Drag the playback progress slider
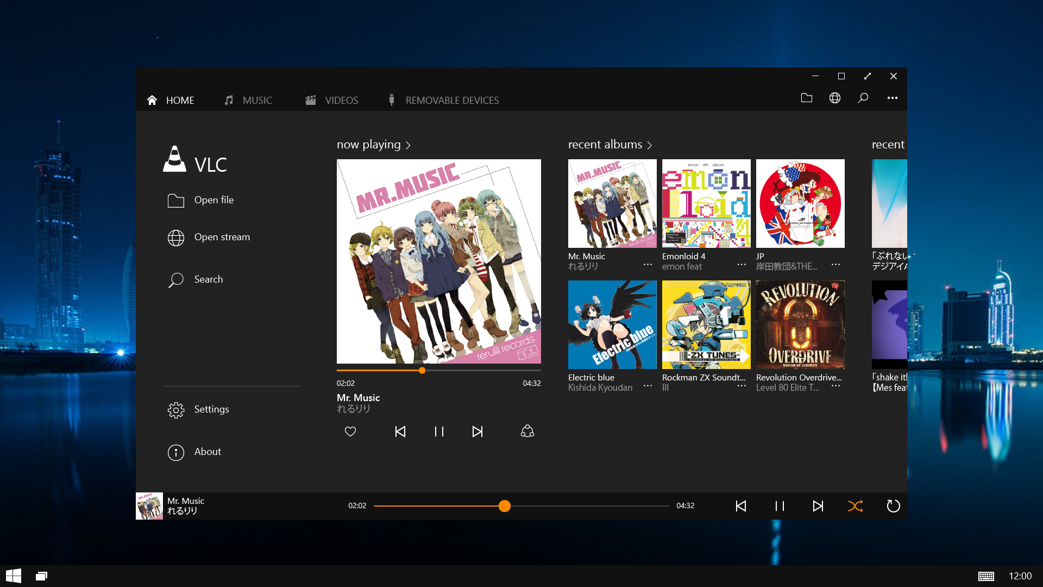Image resolution: width=1043 pixels, height=587 pixels. click(x=505, y=506)
